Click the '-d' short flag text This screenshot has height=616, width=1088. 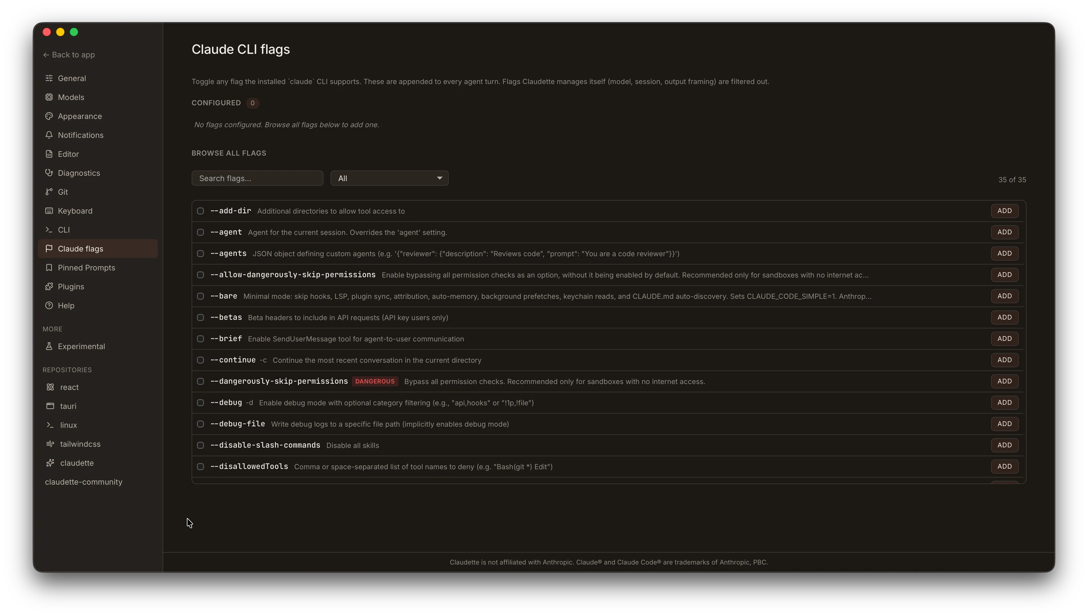point(250,403)
